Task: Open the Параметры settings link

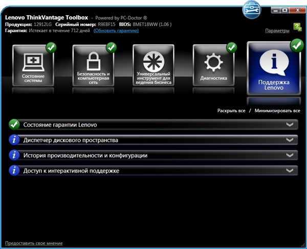Action: (277, 31)
